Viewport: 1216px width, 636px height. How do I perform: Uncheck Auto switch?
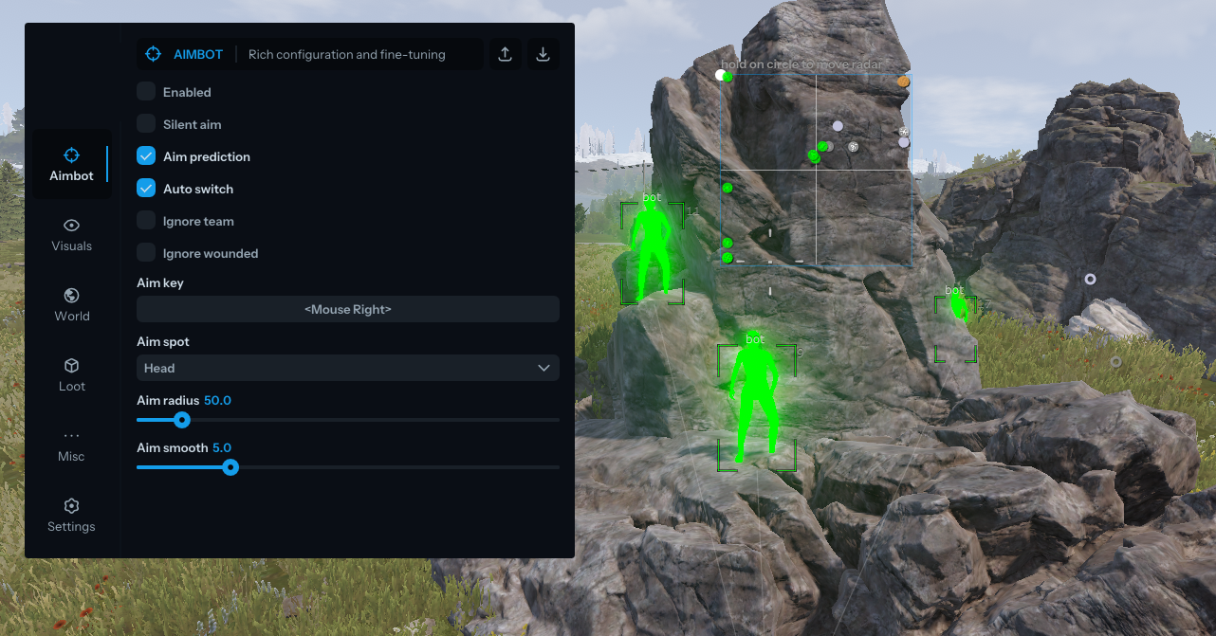[145, 188]
